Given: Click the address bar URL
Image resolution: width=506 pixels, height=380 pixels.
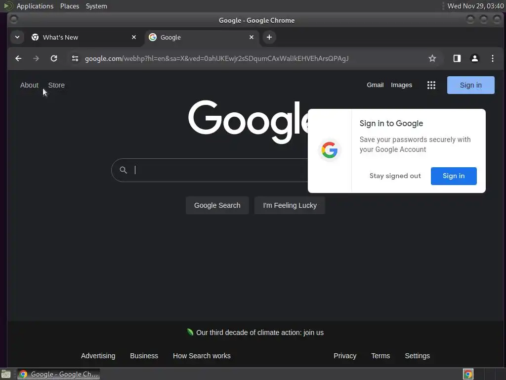Looking at the screenshot, I should [216, 58].
